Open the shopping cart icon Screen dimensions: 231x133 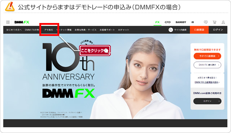pos(214,22)
